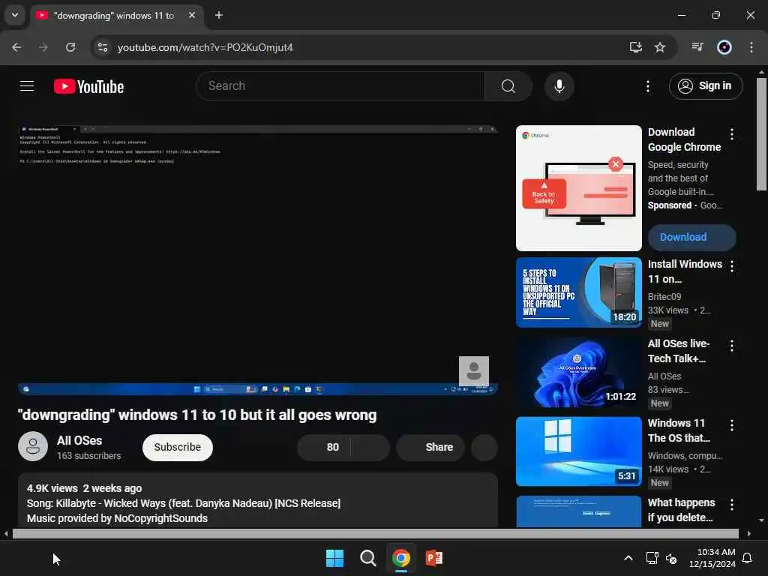Open the notifications bell in the taskbar
Image resolution: width=768 pixels, height=576 pixels.
[748, 558]
